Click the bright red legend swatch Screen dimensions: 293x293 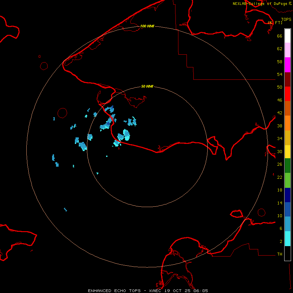[x=287, y=94]
